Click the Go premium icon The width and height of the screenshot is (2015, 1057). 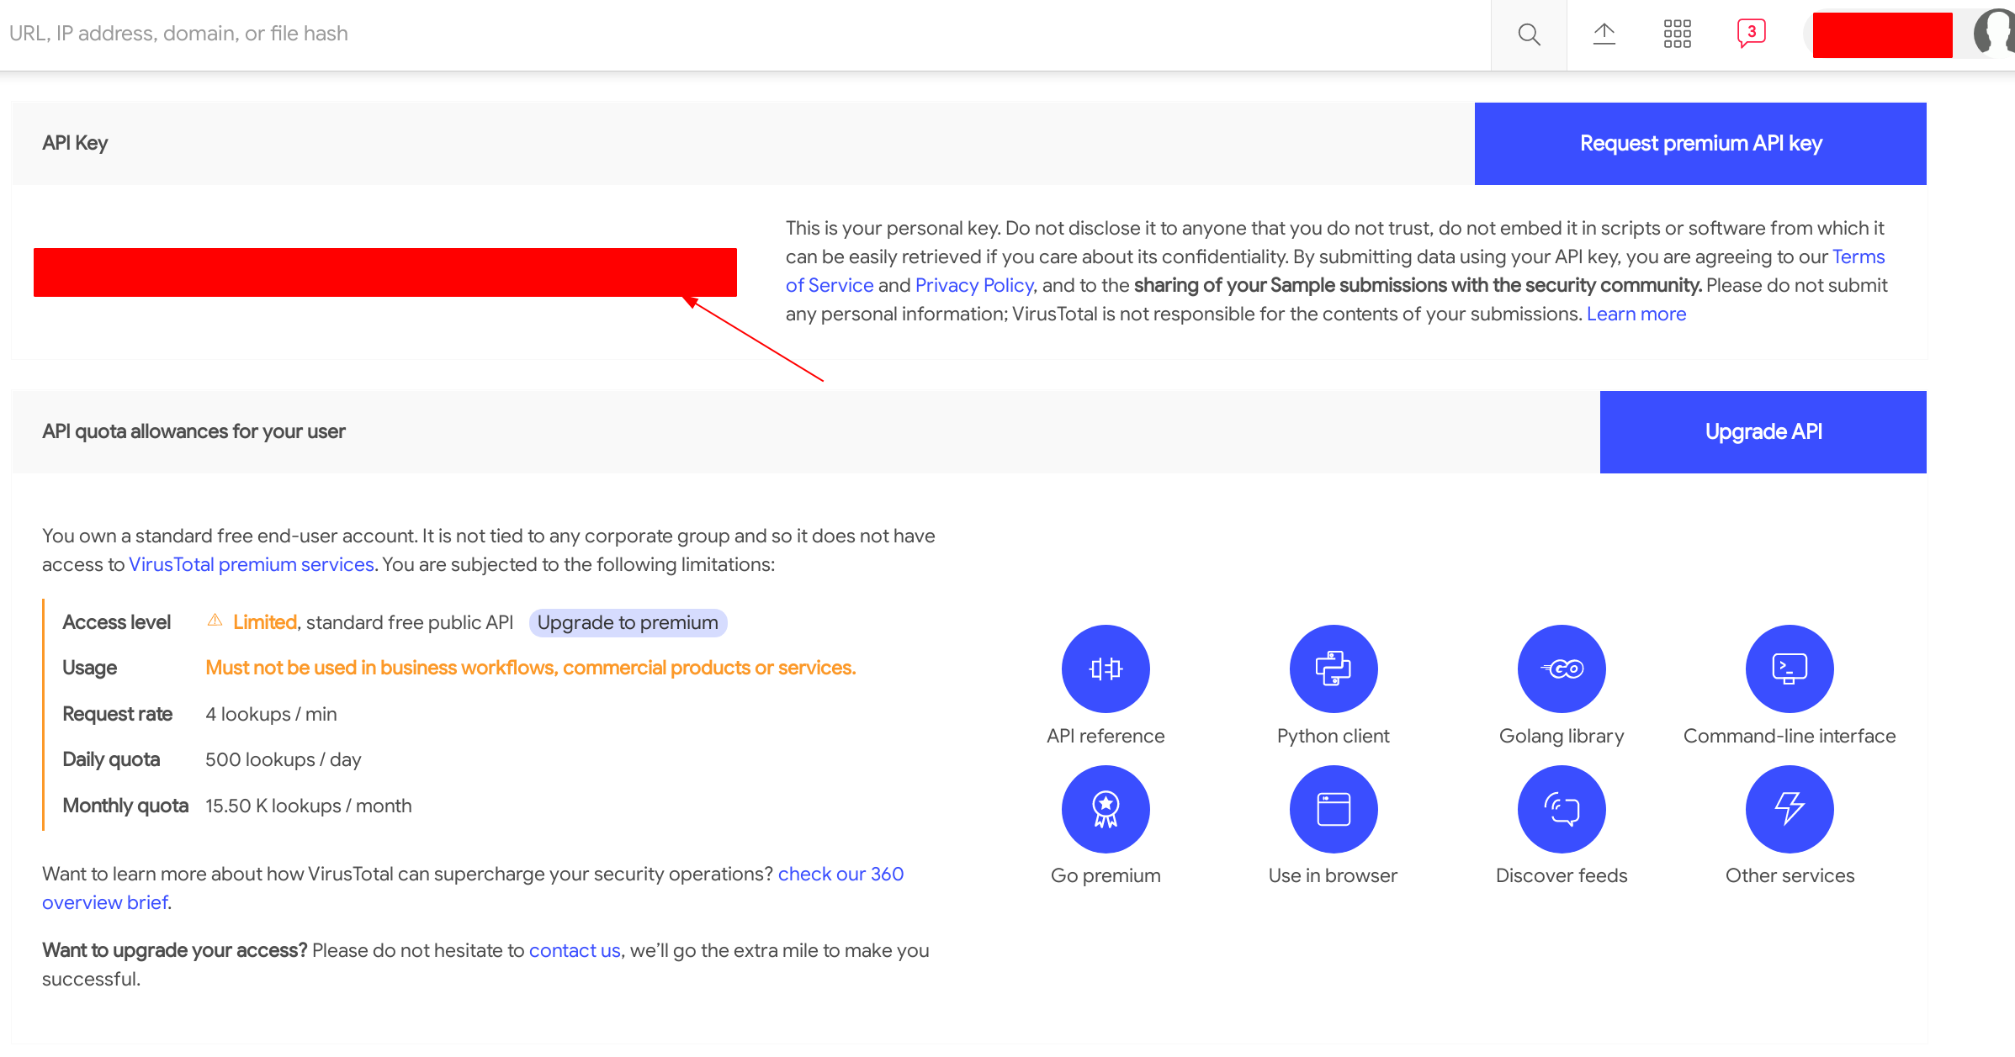1106,809
